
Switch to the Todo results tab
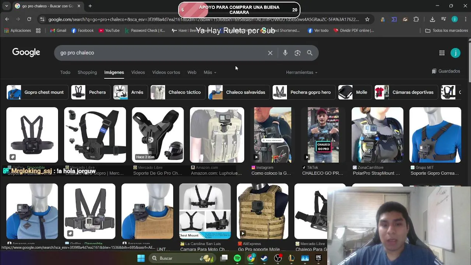tap(65, 73)
